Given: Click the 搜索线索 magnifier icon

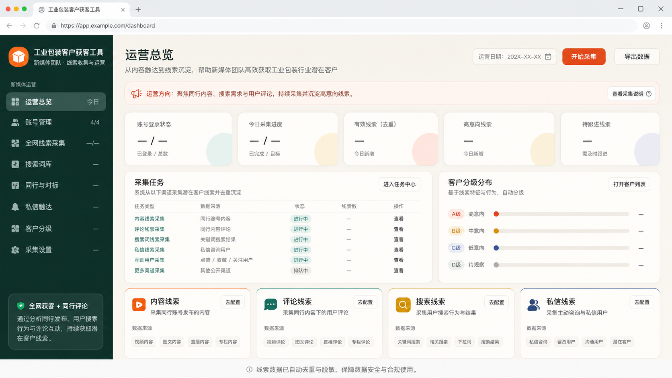Looking at the screenshot, I should click(x=403, y=305).
